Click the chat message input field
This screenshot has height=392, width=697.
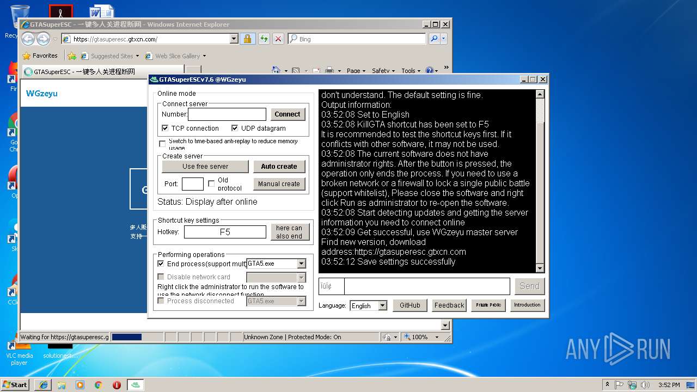427,286
